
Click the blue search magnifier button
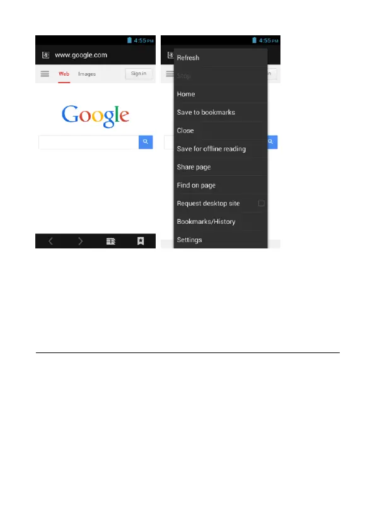[146, 142]
